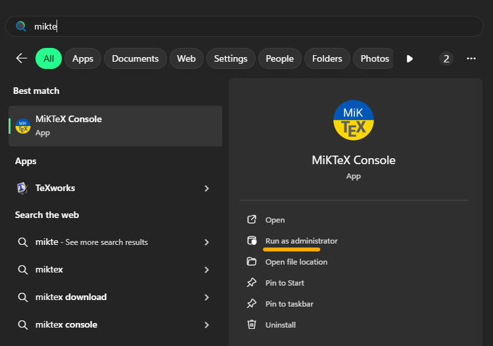Choose Run as administrator

pos(301,241)
